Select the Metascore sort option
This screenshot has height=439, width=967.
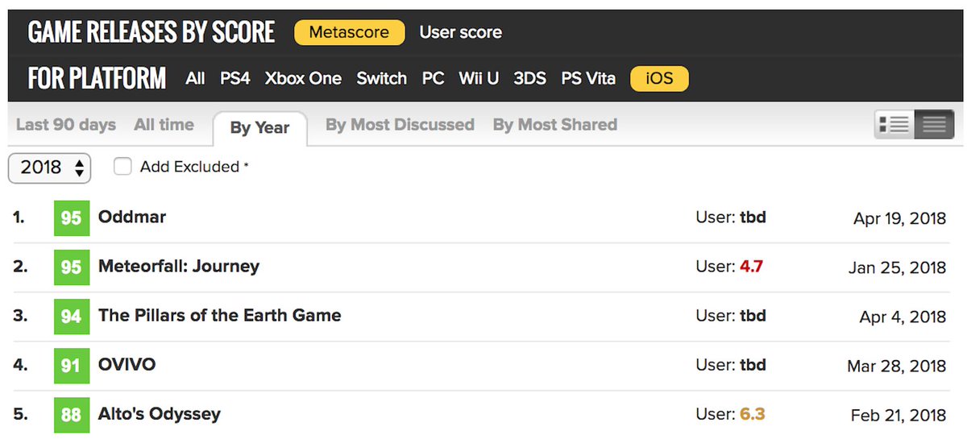[349, 32]
